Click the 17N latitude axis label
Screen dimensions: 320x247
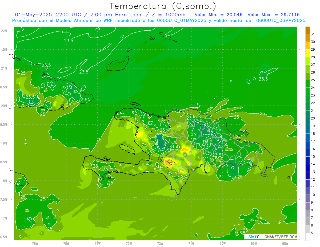[x=4, y=218]
